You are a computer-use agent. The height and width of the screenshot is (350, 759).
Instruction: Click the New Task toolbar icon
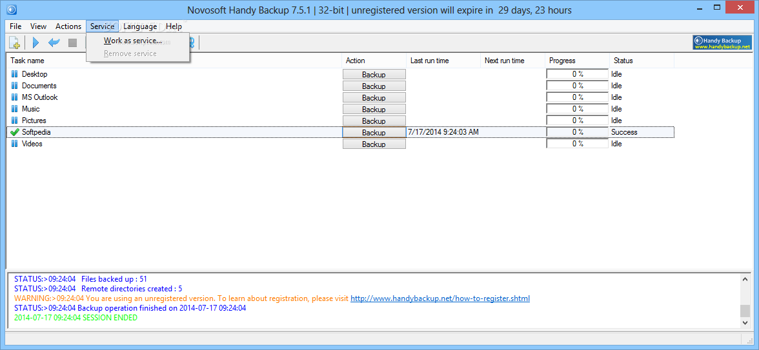pyautogui.click(x=14, y=43)
